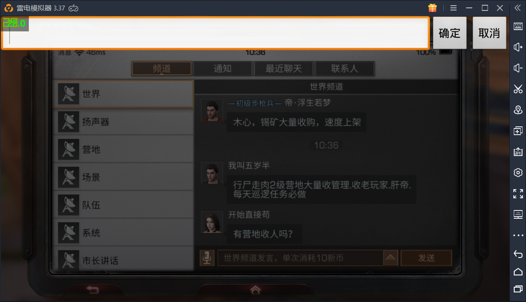Switch to the 最近聊天 tab

(x=284, y=68)
